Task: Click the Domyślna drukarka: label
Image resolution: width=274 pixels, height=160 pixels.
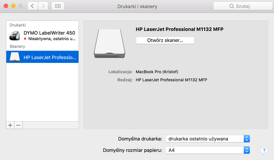Action: point(140,139)
